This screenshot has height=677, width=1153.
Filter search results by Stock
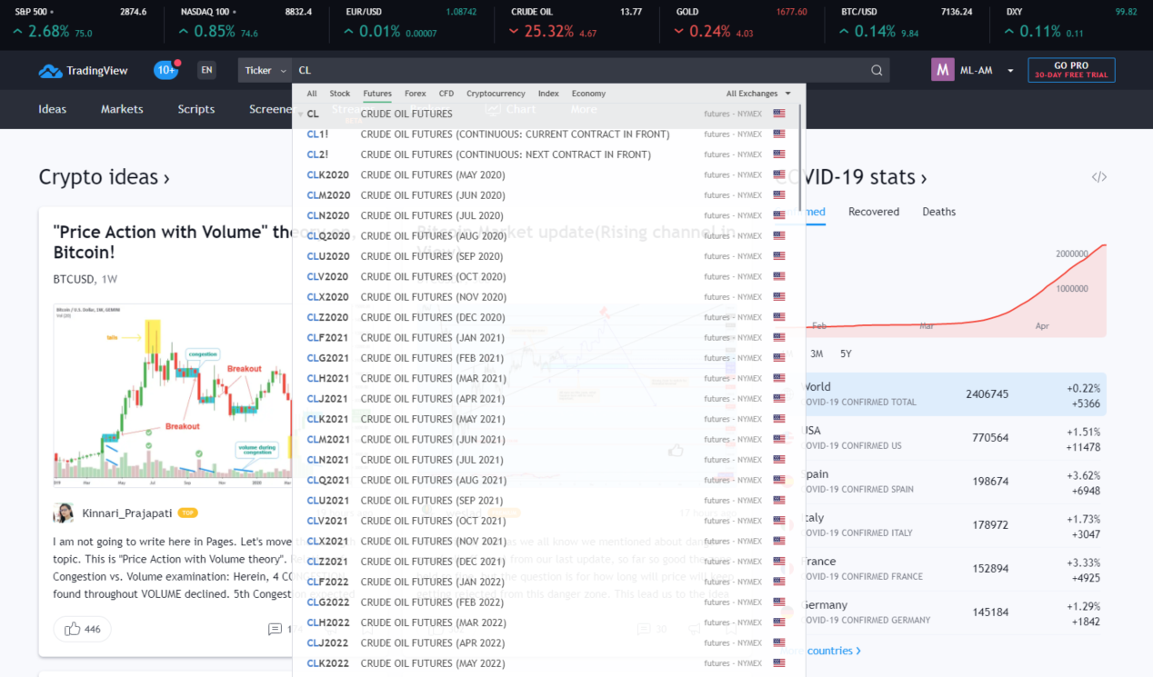[x=340, y=94]
